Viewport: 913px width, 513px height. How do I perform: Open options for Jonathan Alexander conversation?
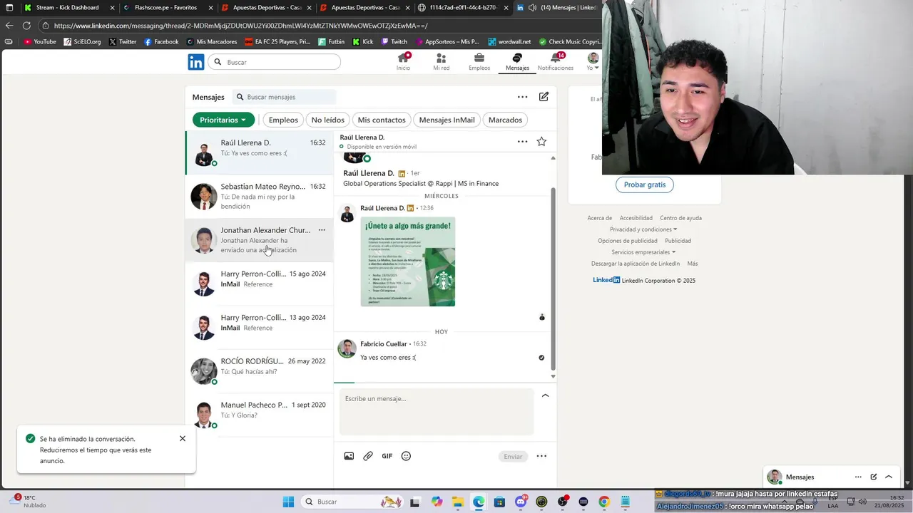[x=322, y=230]
